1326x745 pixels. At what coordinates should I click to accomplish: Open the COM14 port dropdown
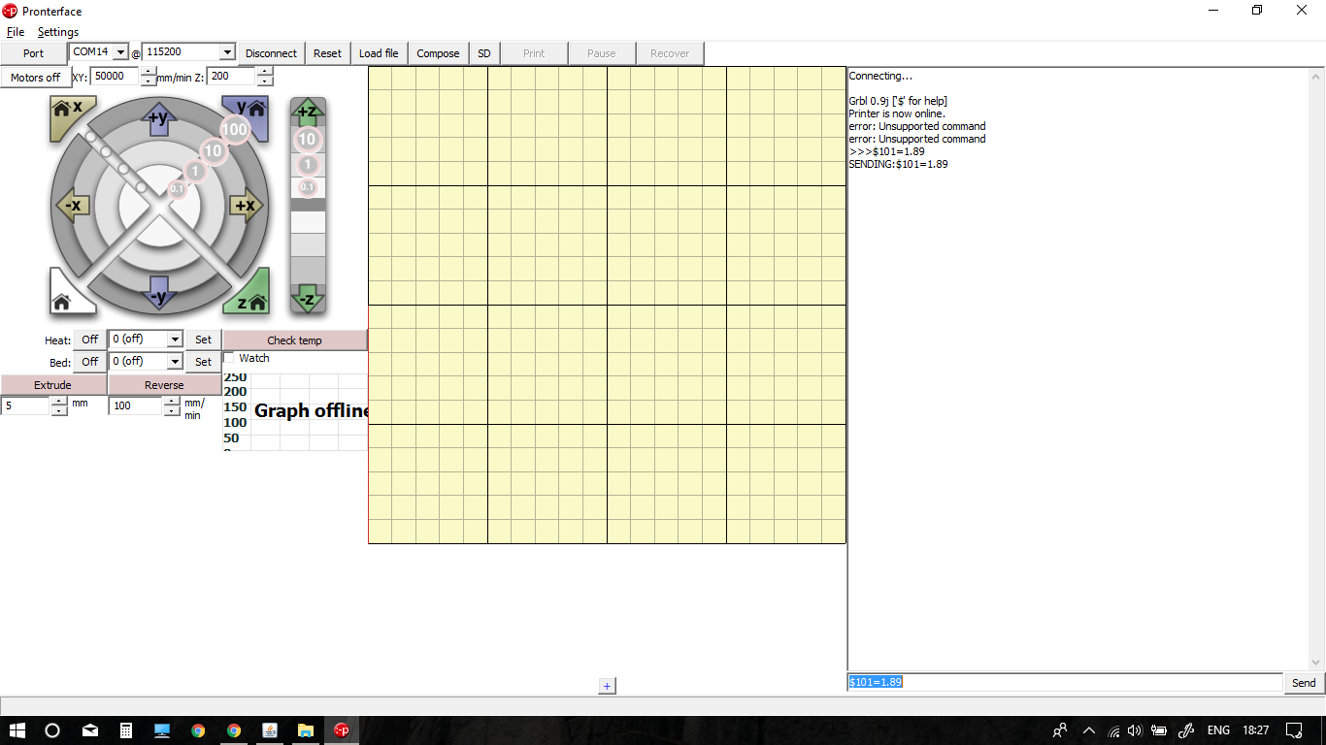pos(120,52)
